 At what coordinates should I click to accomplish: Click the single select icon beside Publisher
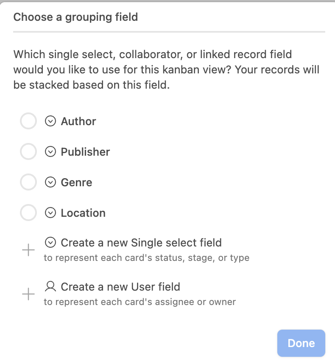(x=50, y=152)
